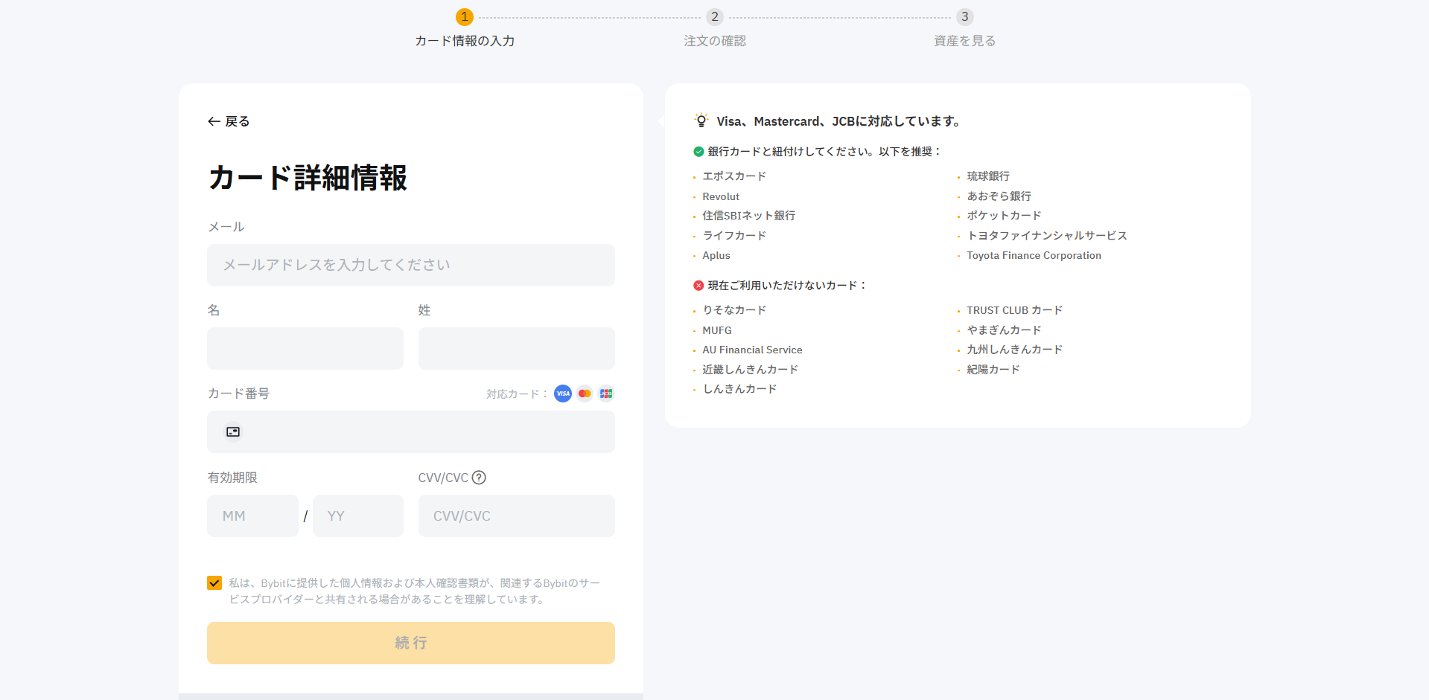
Task: Click the back arrow next to 戻る
Action: coord(214,121)
